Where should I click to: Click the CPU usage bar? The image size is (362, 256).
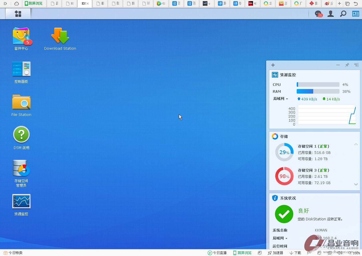coord(318,84)
